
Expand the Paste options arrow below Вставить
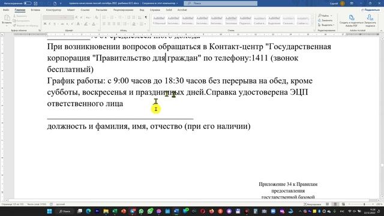coord(7,25)
